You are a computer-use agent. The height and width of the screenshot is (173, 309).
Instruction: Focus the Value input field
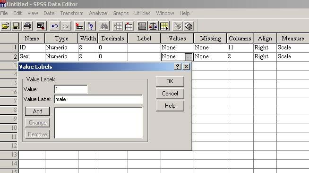(71, 89)
